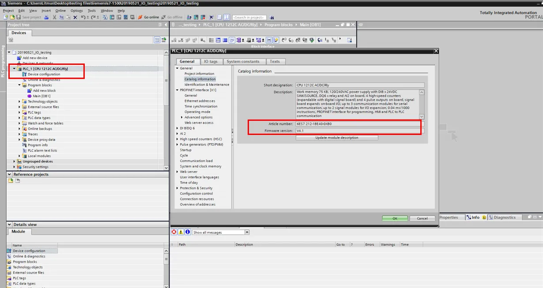Click the Undo arrow icon
This screenshot has width=543, height=288.
click(83, 17)
